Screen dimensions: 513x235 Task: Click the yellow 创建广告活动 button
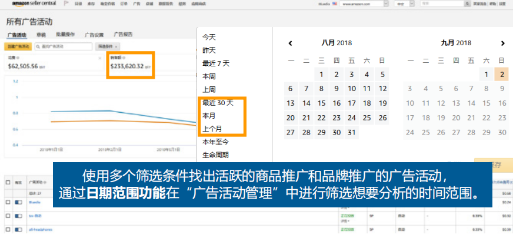pos(18,47)
